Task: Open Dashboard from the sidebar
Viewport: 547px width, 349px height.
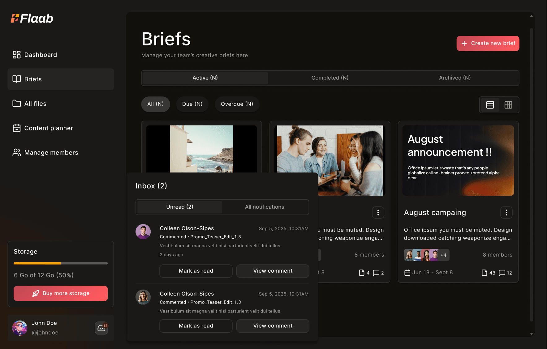Action: tap(61, 55)
